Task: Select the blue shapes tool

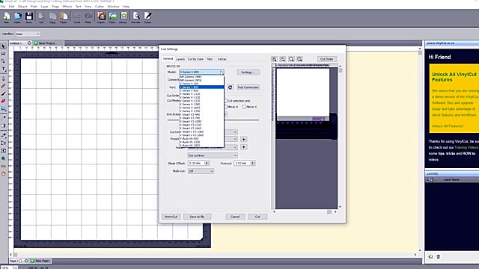Action: [x=3, y=109]
